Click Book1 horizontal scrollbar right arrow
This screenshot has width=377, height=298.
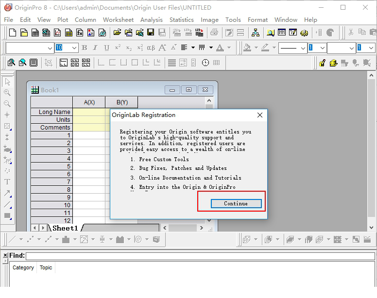pyautogui.click(x=202, y=228)
